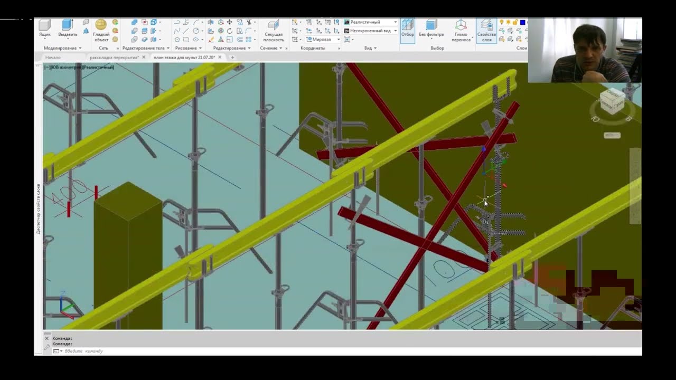Click the ViewCube in the viewport
676x380 pixels.
pyautogui.click(x=612, y=101)
